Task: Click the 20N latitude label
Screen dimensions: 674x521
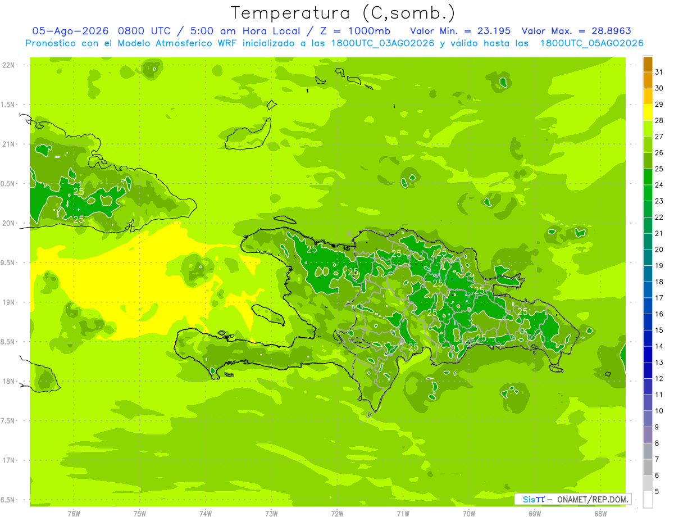Action: point(8,223)
